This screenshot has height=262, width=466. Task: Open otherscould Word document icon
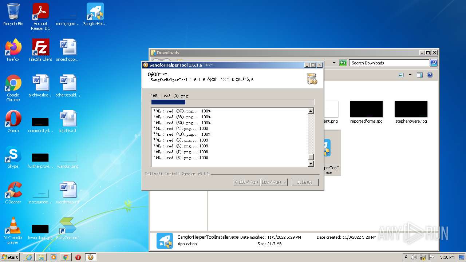[68, 86]
